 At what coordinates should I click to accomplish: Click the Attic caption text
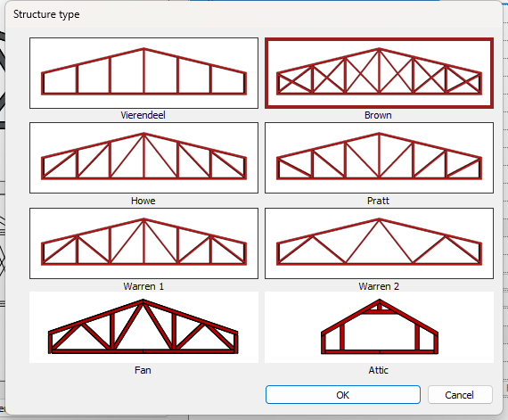click(x=378, y=370)
